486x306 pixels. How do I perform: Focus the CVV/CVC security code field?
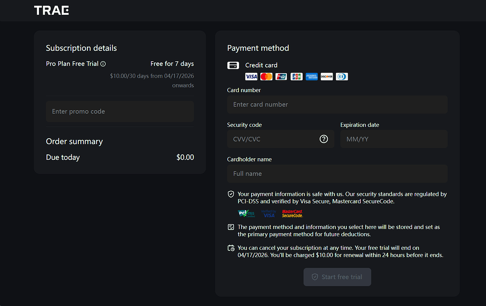[x=280, y=139]
